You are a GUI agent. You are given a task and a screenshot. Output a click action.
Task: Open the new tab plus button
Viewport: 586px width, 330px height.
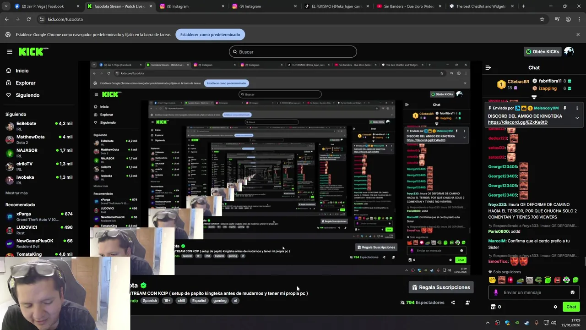point(523,6)
